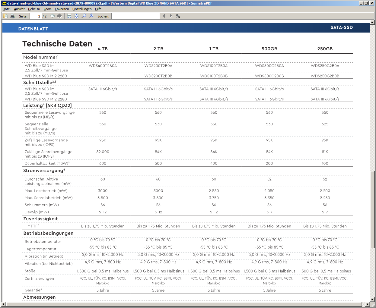Minimize the SumatraPDF window

pyautogui.click(x=361, y=3)
